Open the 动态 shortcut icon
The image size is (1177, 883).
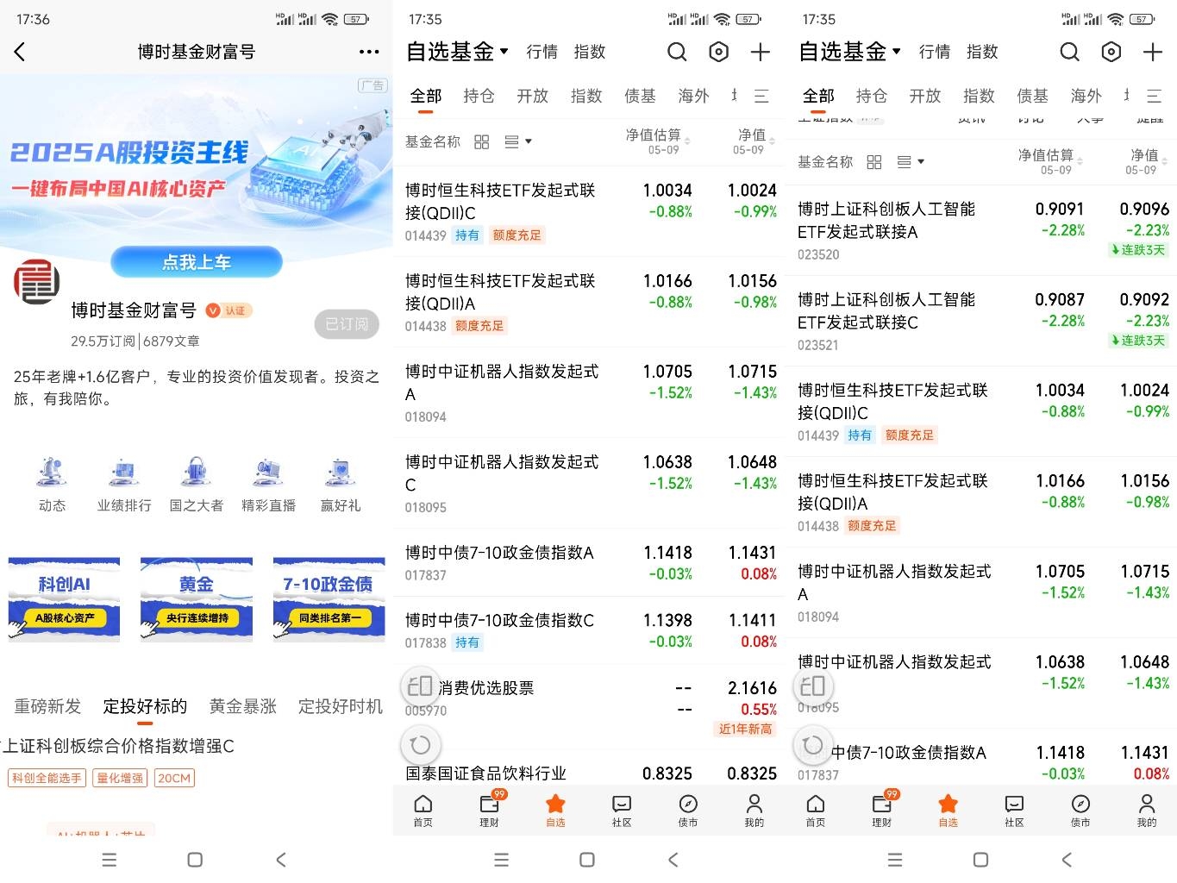52,485
